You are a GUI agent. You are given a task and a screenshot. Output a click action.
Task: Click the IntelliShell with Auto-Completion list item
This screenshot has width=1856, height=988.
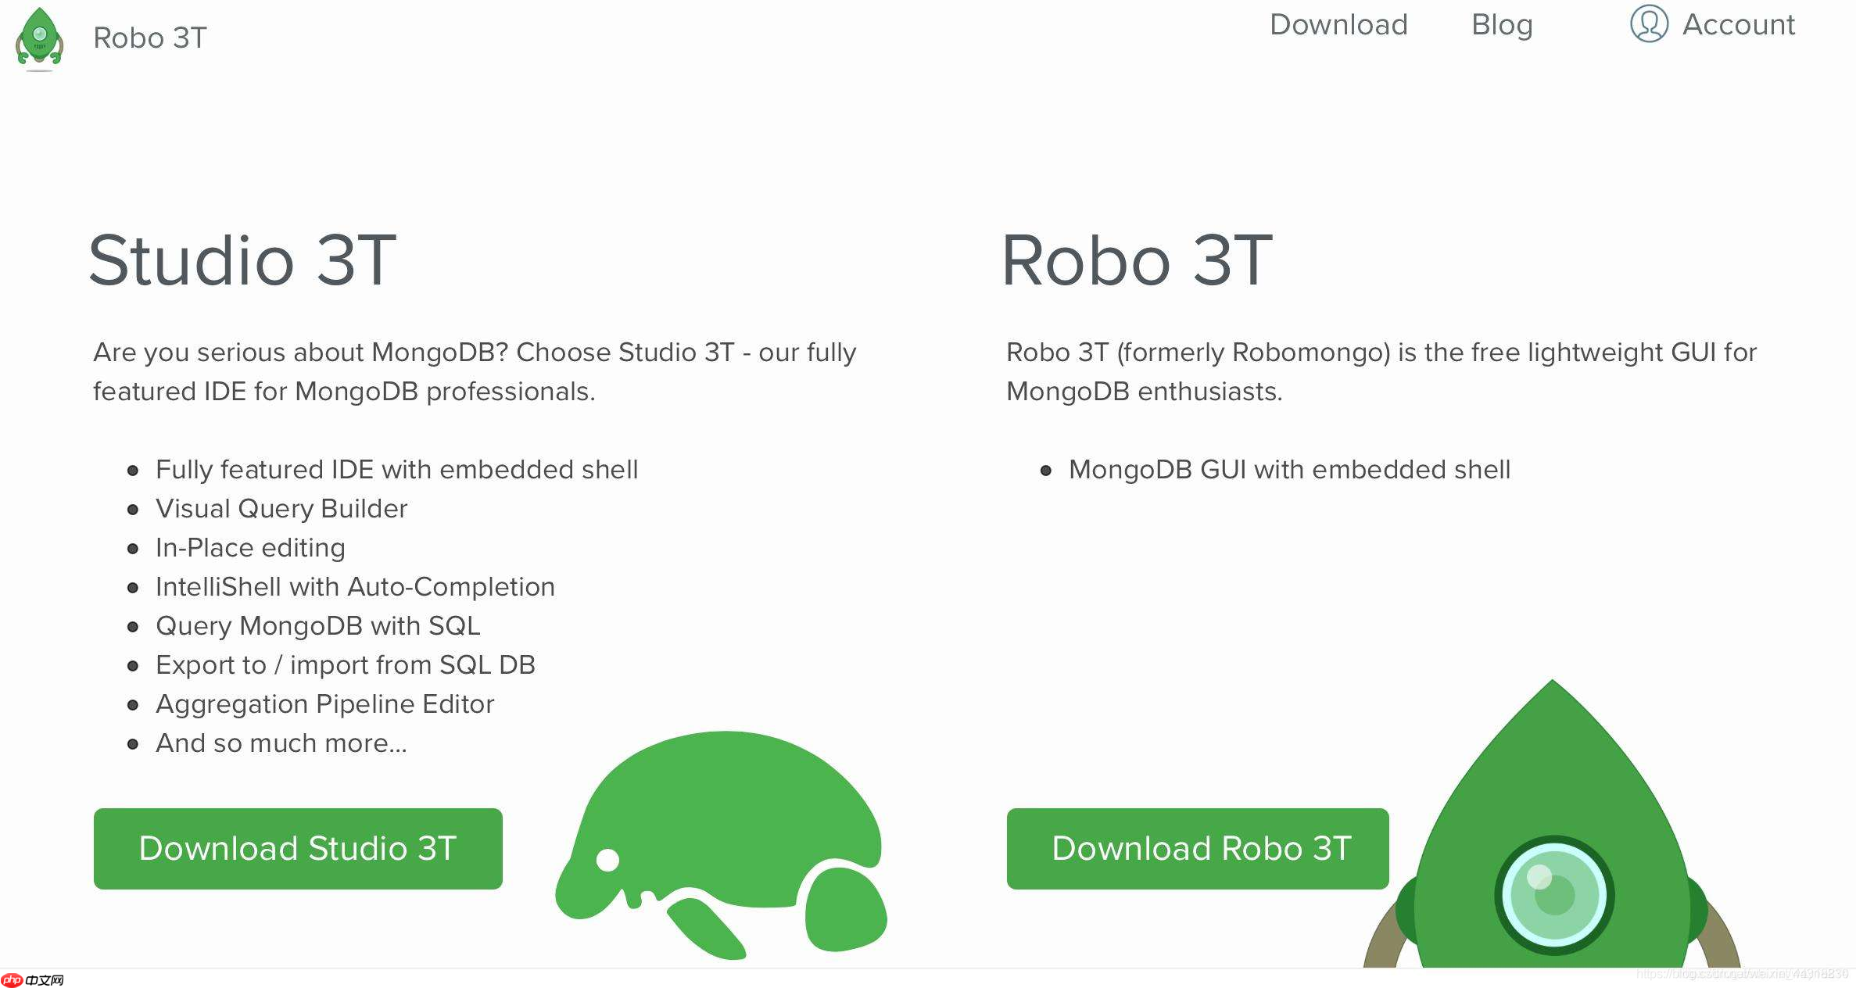tap(355, 587)
